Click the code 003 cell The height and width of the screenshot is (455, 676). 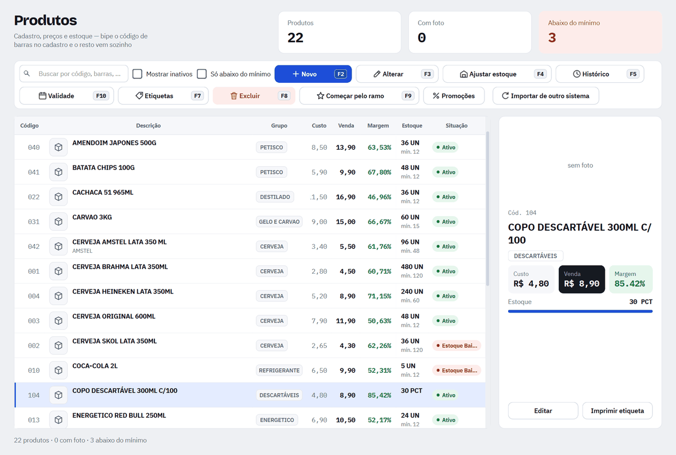point(34,321)
